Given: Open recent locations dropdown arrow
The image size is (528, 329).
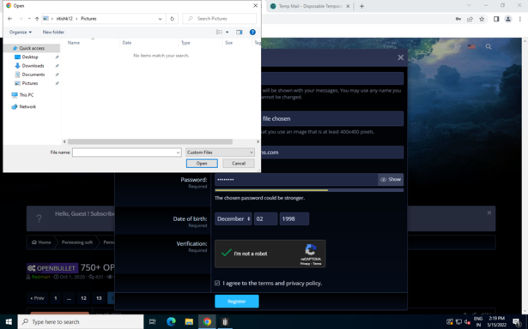Looking at the screenshot, I should [29, 19].
